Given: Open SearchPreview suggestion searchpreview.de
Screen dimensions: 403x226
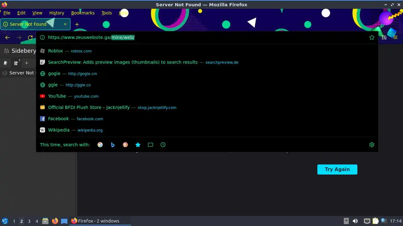Looking at the screenshot, I should click(207, 62).
